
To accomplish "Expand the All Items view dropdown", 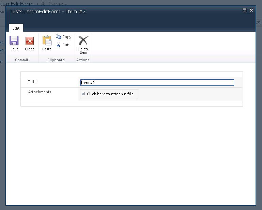I will click(x=66, y=4).
